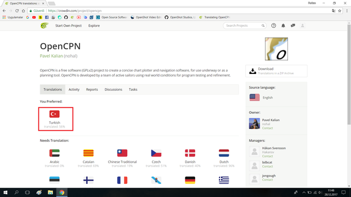Select the Turkish flag icon
The height and width of the screenshot is (197, 351).
pos(54,114)
